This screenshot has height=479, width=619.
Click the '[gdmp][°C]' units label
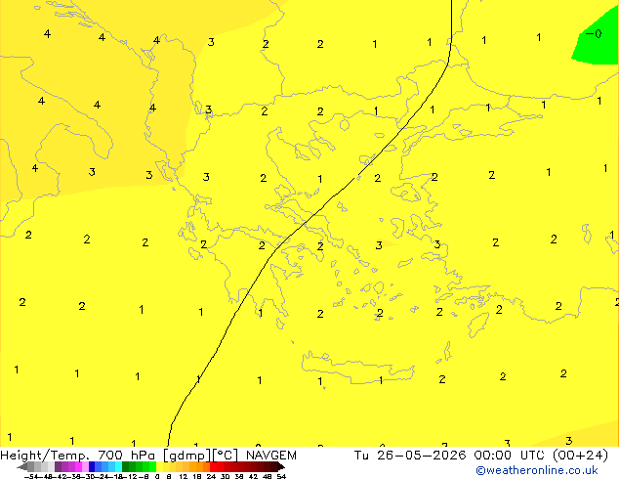point(201,456)
